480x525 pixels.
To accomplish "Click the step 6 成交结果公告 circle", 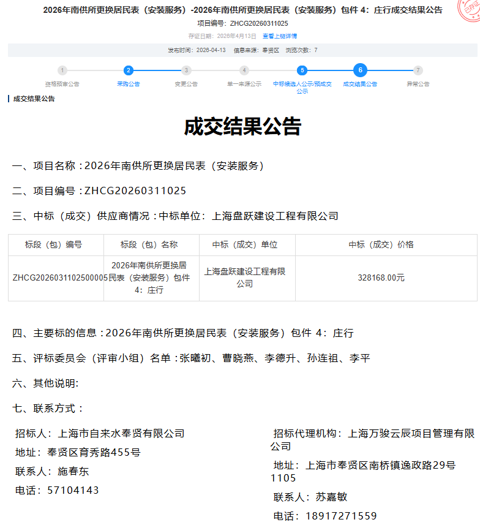I will (360, 70).
